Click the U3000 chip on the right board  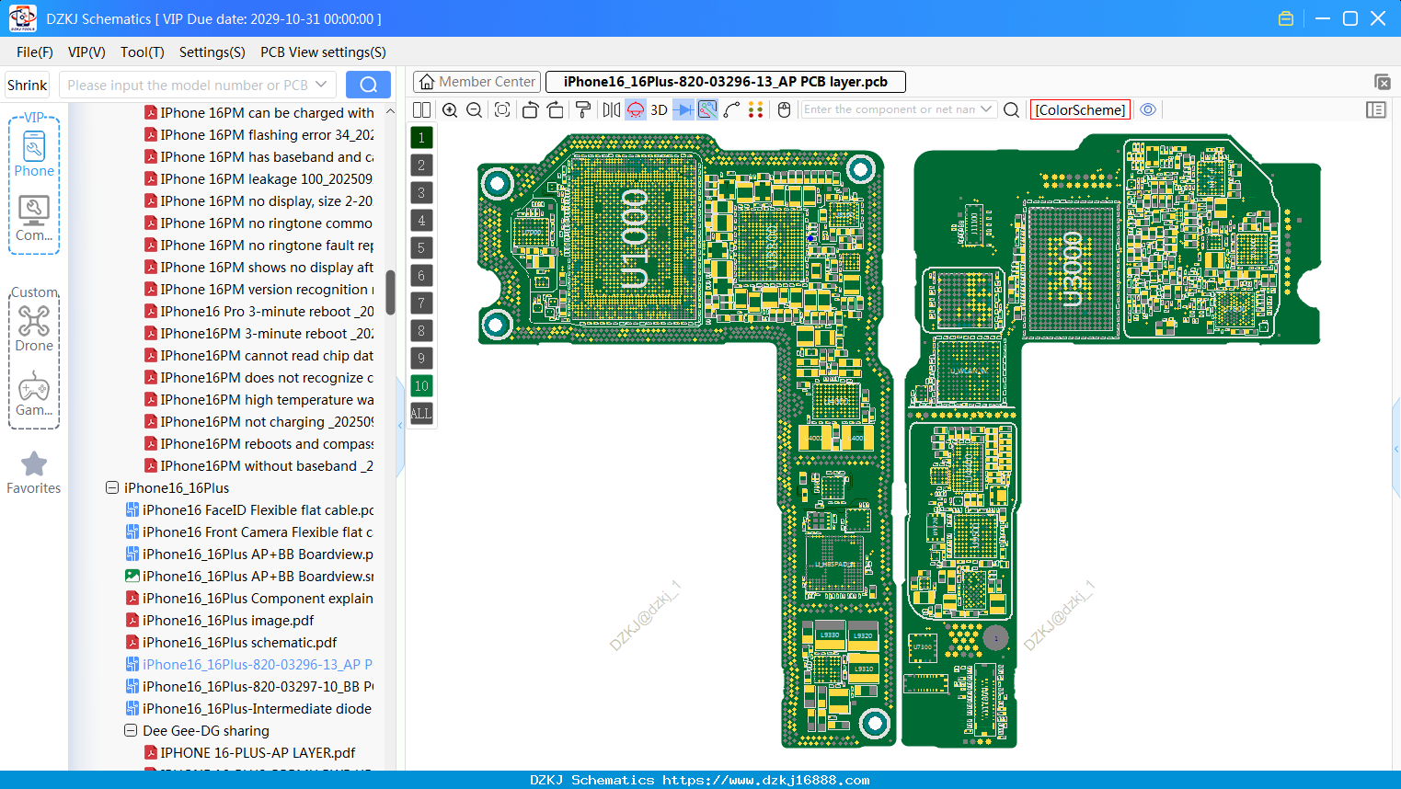coord(1072,269)
